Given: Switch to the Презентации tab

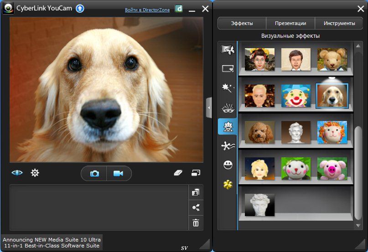Looking at the screenshot, I should coord(290,23).
